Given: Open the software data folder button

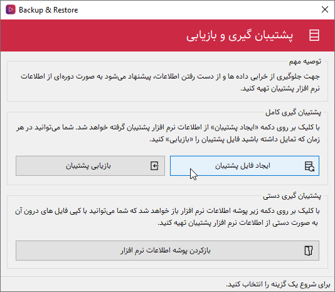Looking at the screenshot, I should point(167,251).
